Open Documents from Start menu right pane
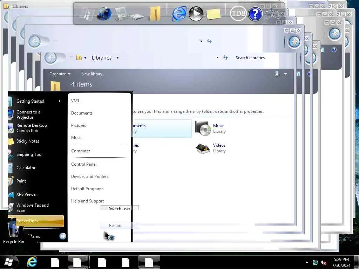Image resolution: width=359 pixels, height=269 pixels. click(82, 113)
